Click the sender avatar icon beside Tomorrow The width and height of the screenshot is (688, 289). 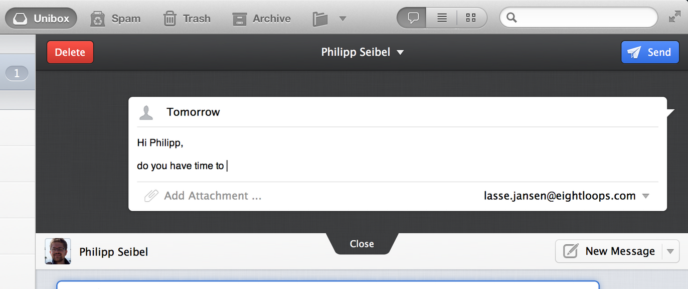(x=146, y=112)
